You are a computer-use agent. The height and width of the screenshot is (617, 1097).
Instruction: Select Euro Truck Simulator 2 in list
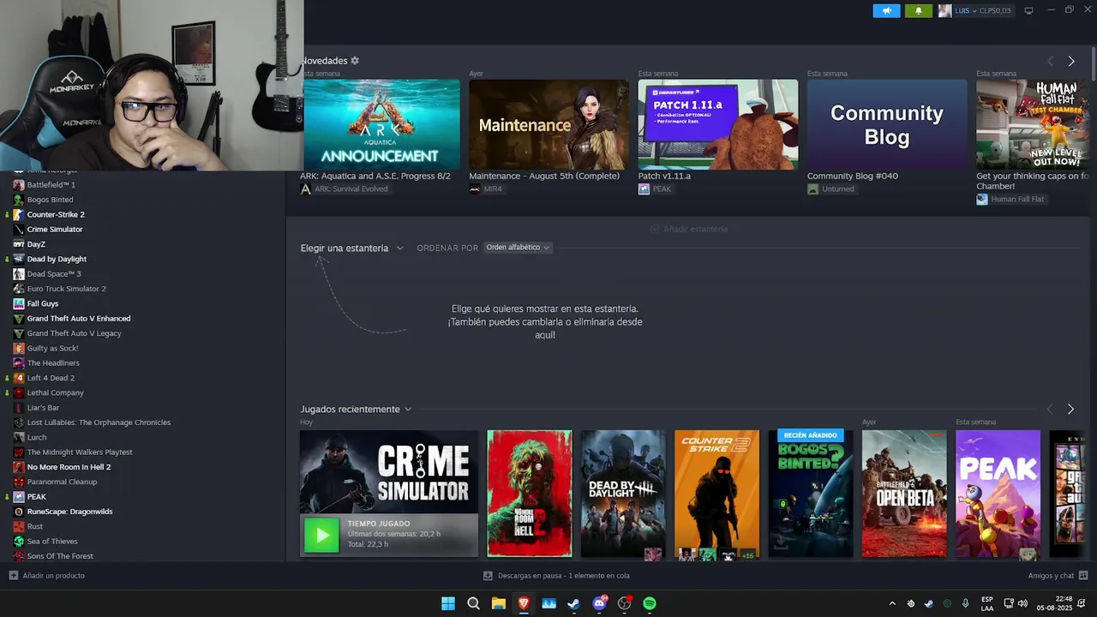(66, 289)
